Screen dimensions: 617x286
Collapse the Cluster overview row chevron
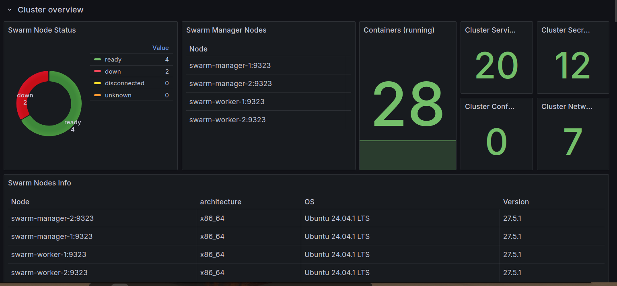10,10
